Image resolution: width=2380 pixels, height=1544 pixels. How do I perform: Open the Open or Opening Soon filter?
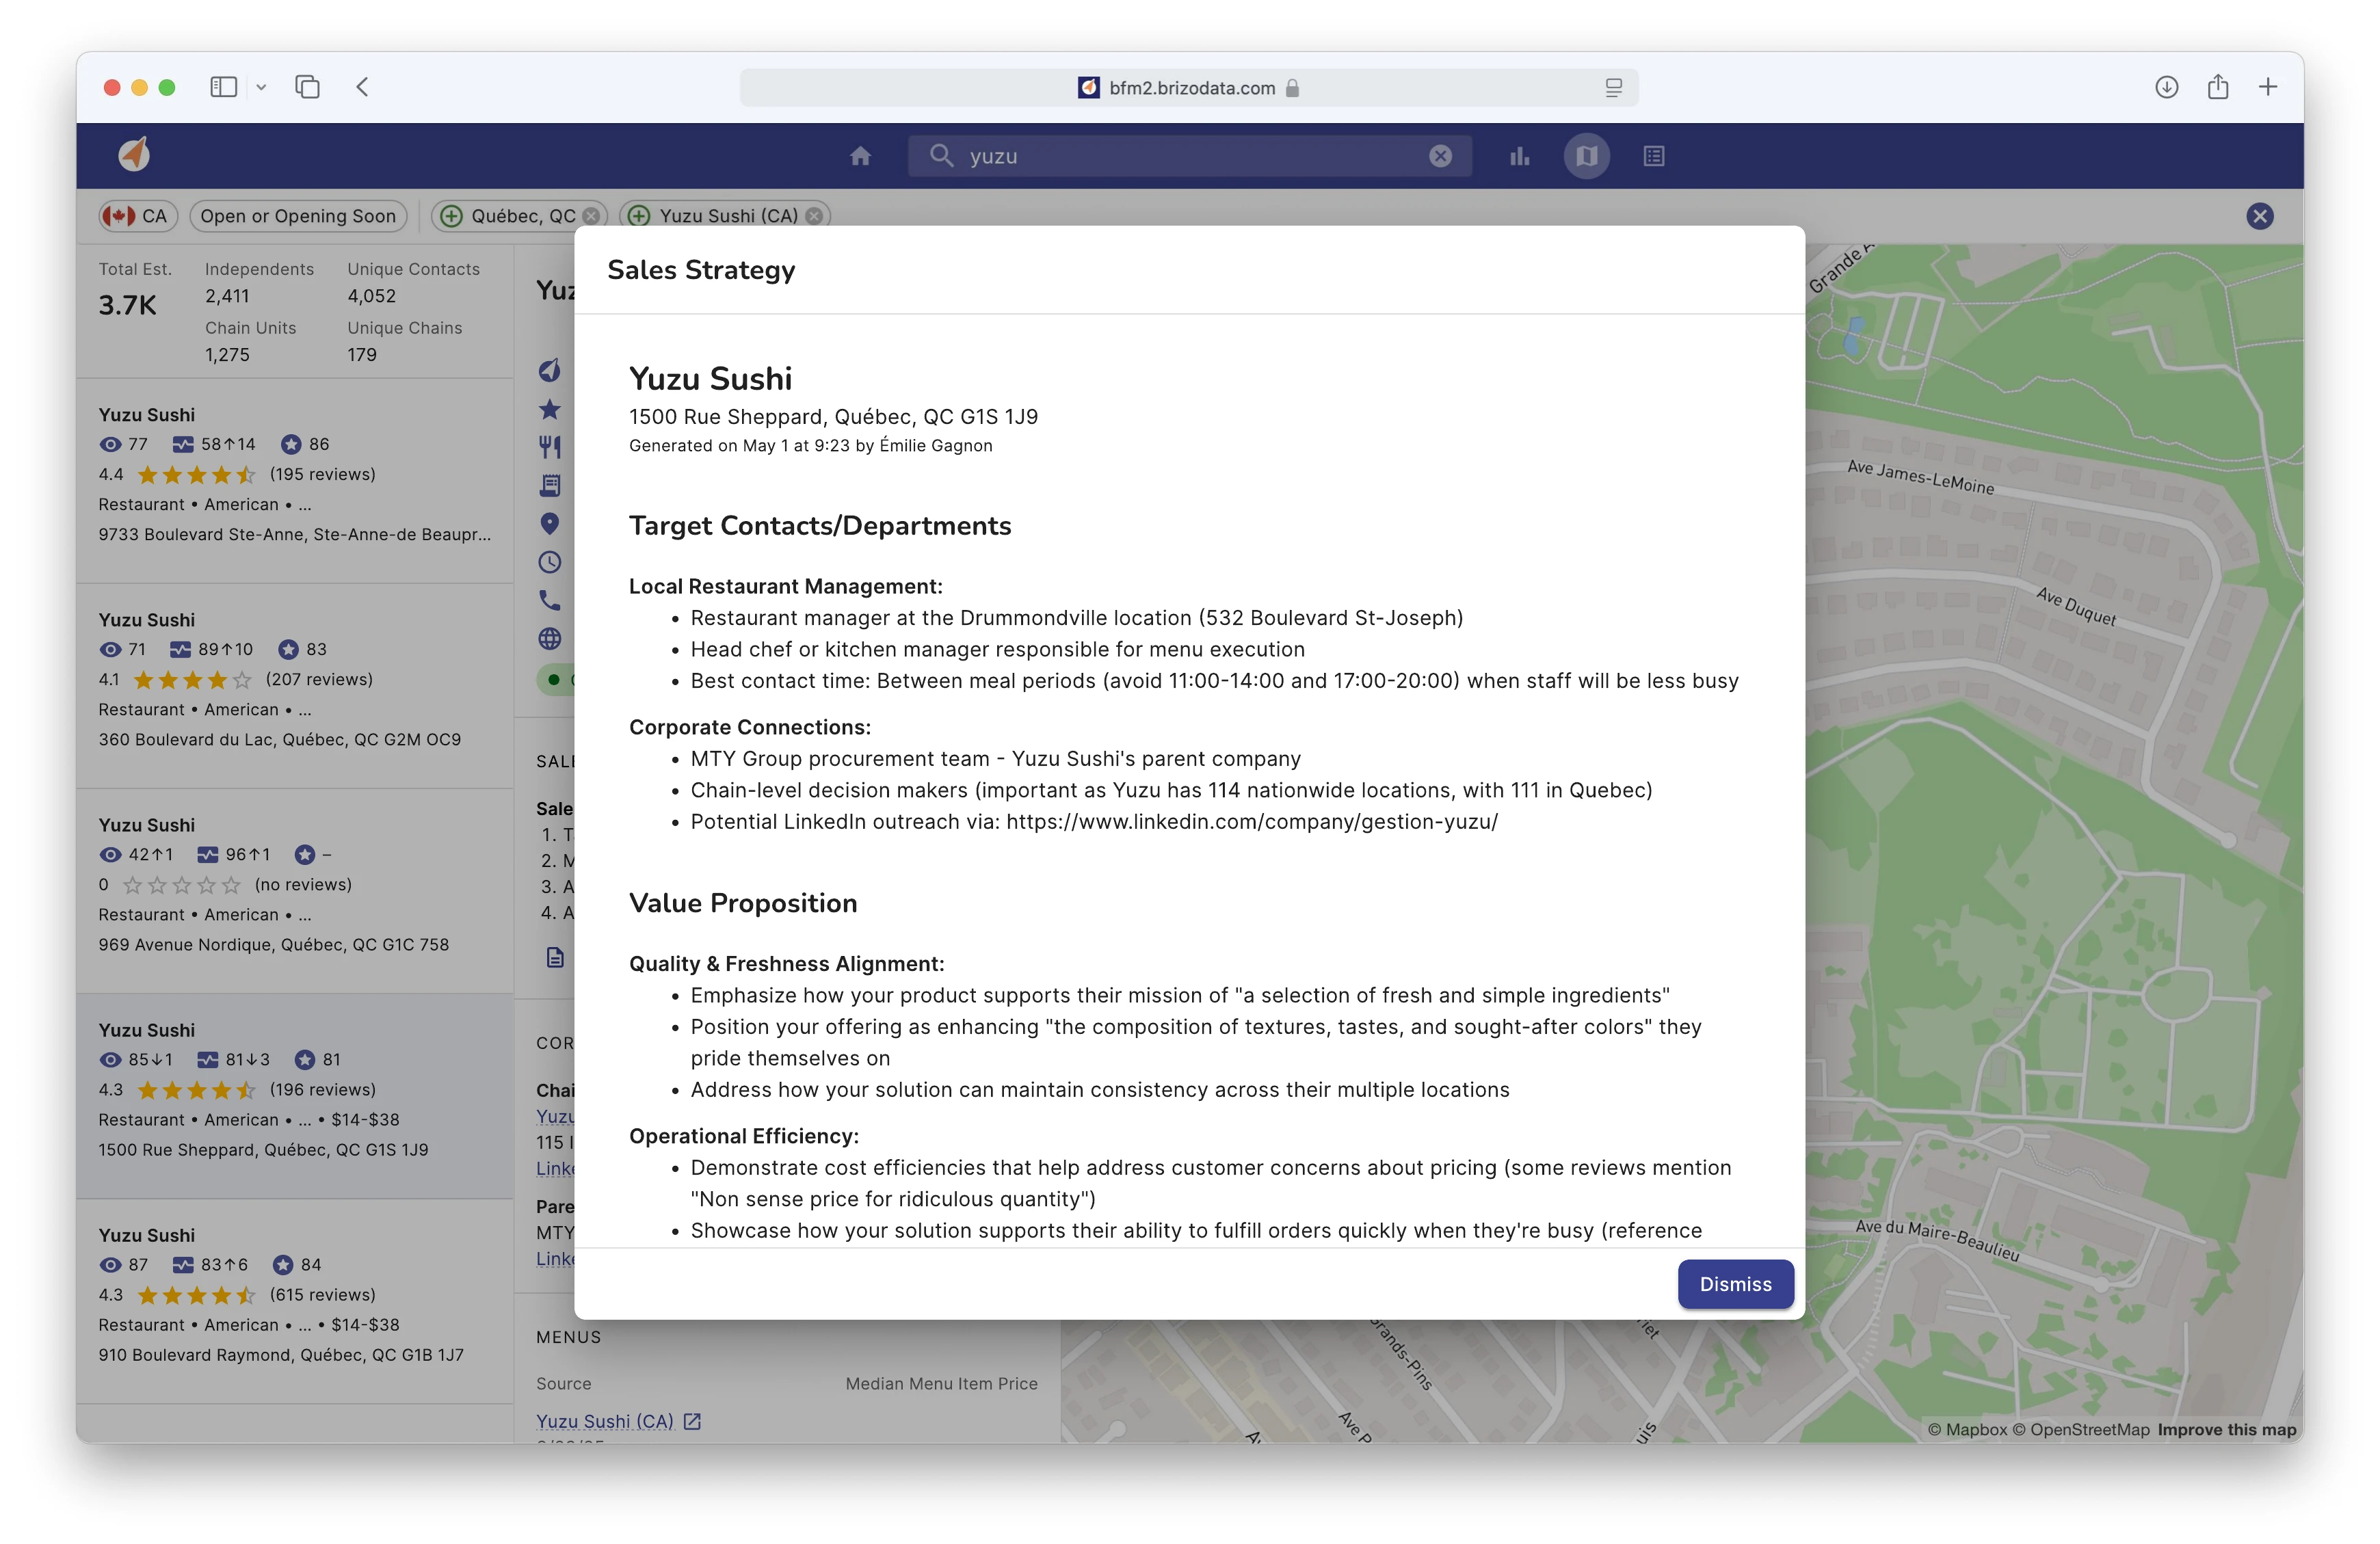(298, 216)
